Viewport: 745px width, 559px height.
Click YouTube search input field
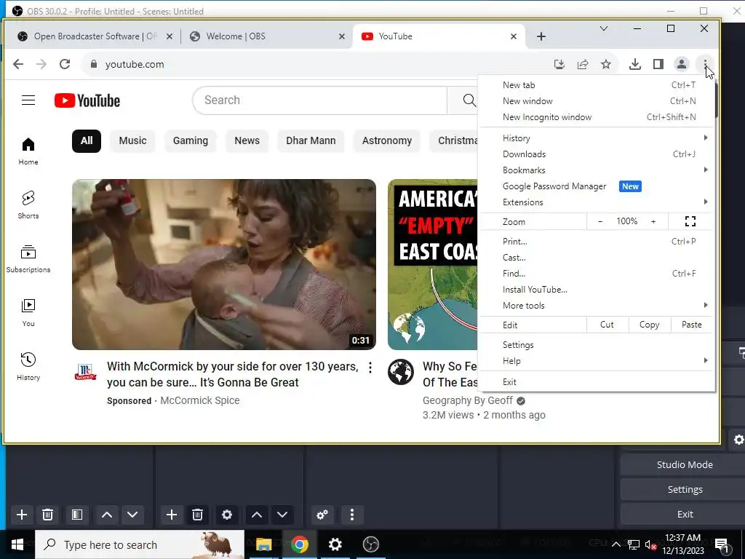(x=320, y=100)
